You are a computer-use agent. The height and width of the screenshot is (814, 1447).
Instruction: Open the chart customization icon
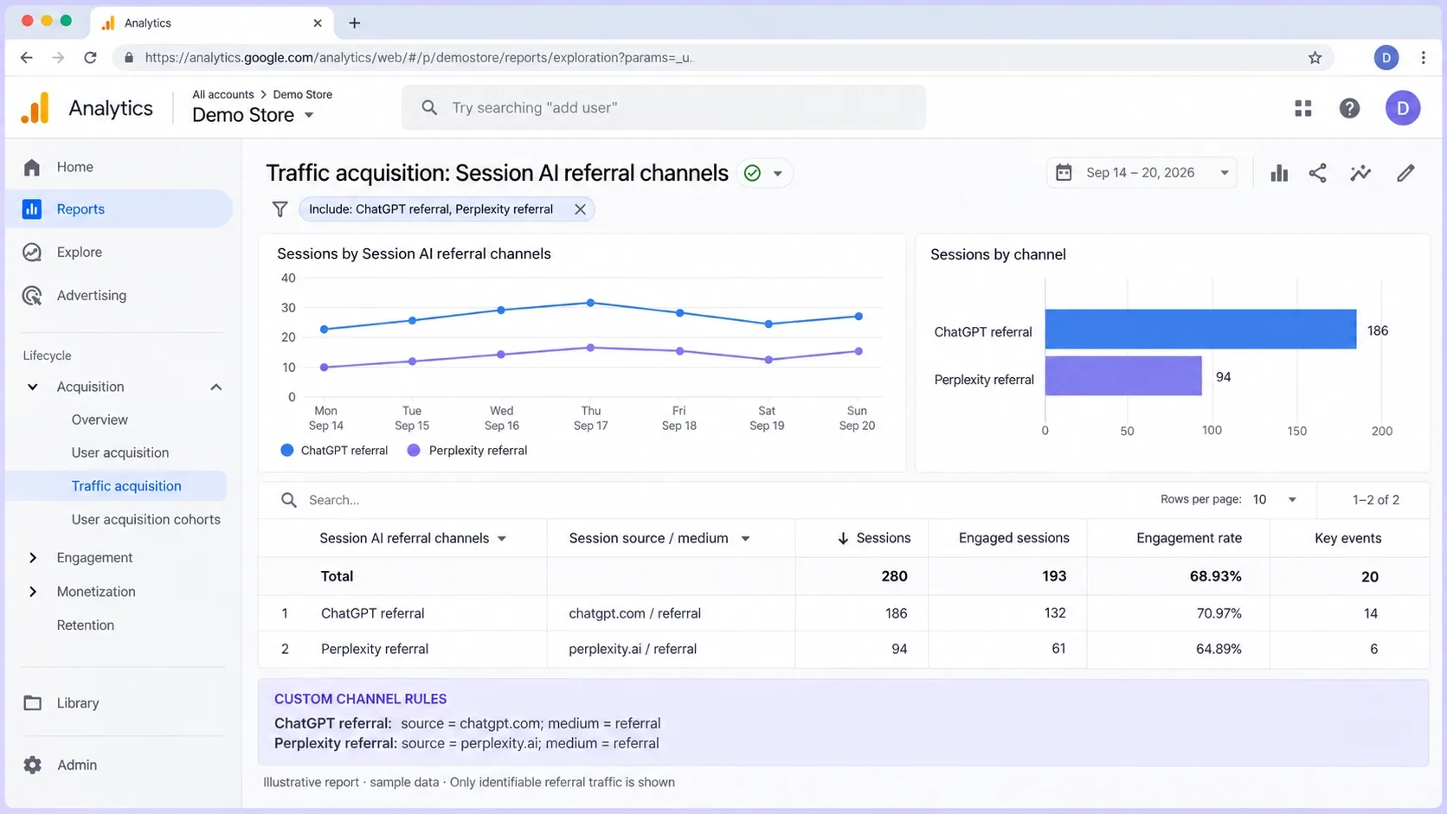pyautogui.click(x=1279, y=173)
